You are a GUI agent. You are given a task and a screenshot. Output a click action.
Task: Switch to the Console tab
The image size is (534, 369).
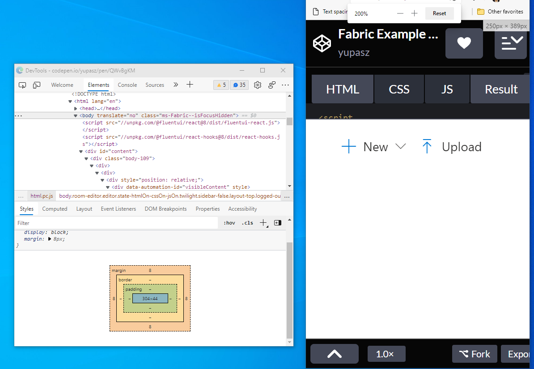pyautogui.click(x=127, y=85)
